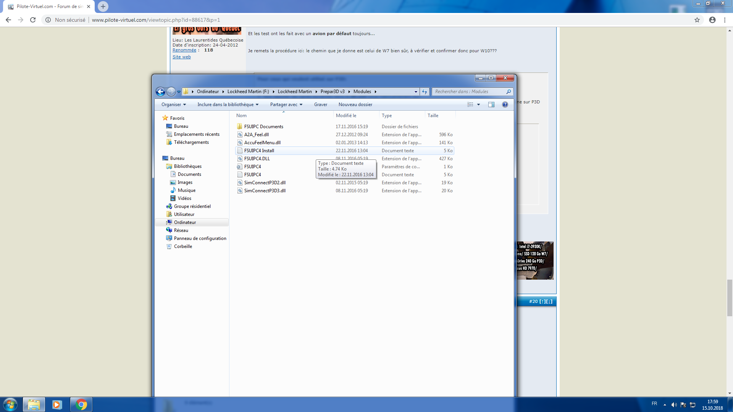
Task: Open Explorer help icon
Action: pyautogui.click(x=505, y=105)
